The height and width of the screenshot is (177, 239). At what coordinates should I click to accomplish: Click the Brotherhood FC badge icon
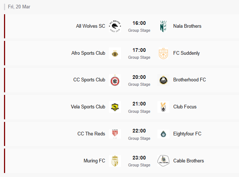click(163, 80)
